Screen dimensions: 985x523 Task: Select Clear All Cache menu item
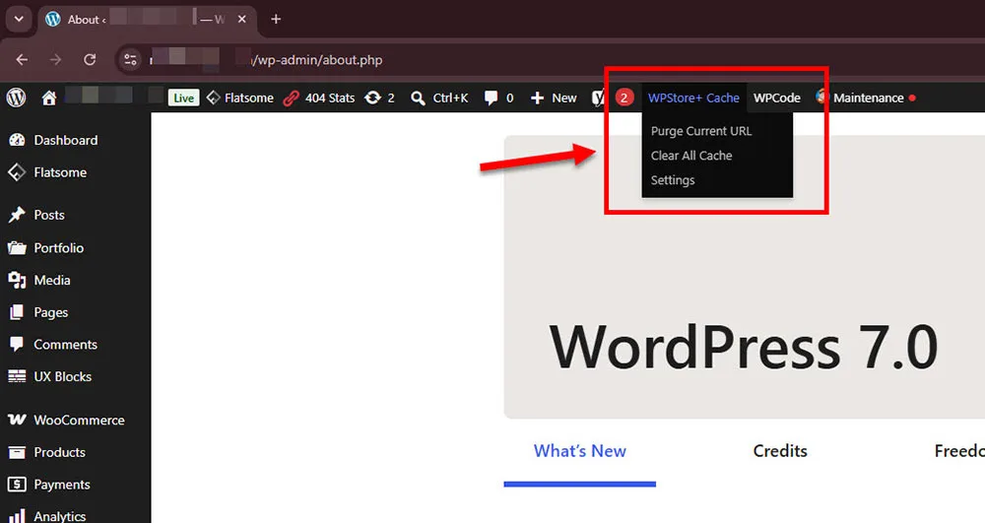(691, 156)
